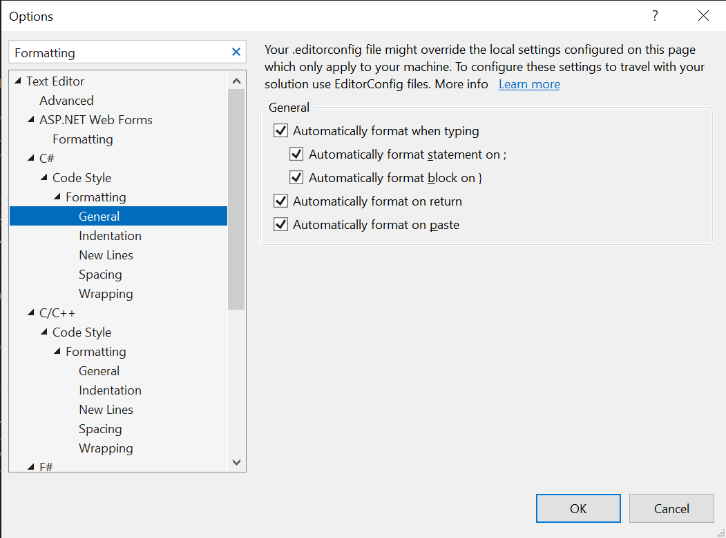
Task: Select the Text Editor tree label
Action: [x=55, y=81]
